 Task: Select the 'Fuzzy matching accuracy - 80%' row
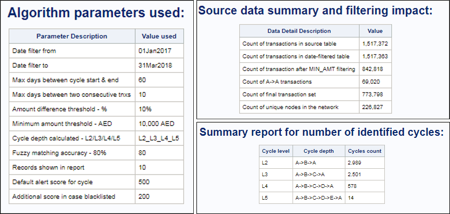96,153
